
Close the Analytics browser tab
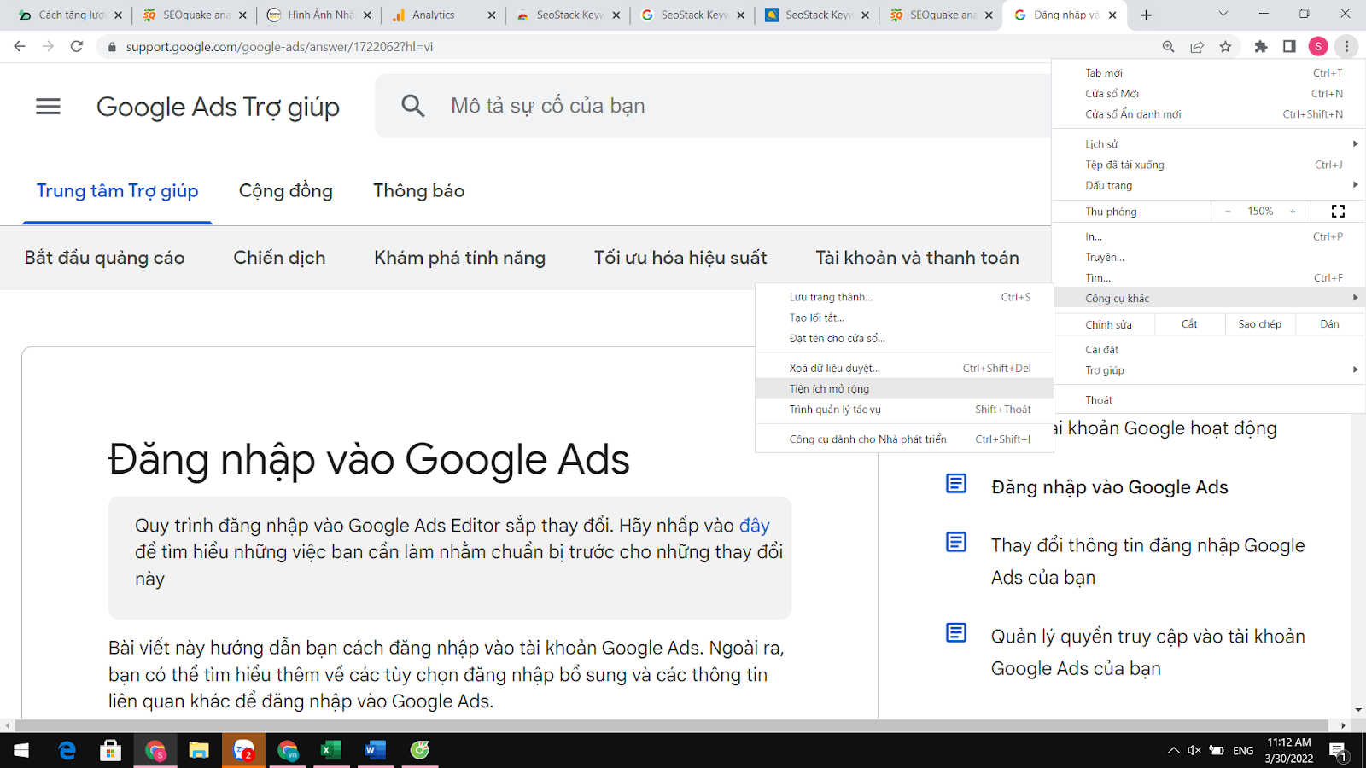(x=492, y=15)
